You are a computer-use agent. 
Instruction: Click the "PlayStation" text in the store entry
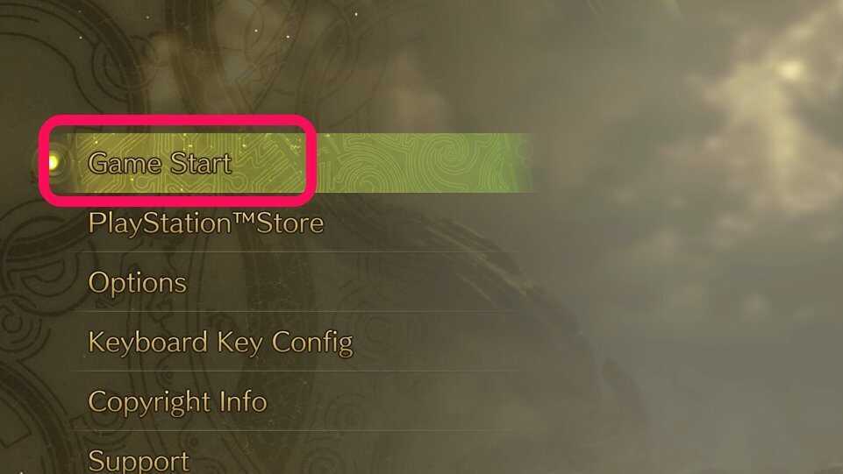coord(159,223)
